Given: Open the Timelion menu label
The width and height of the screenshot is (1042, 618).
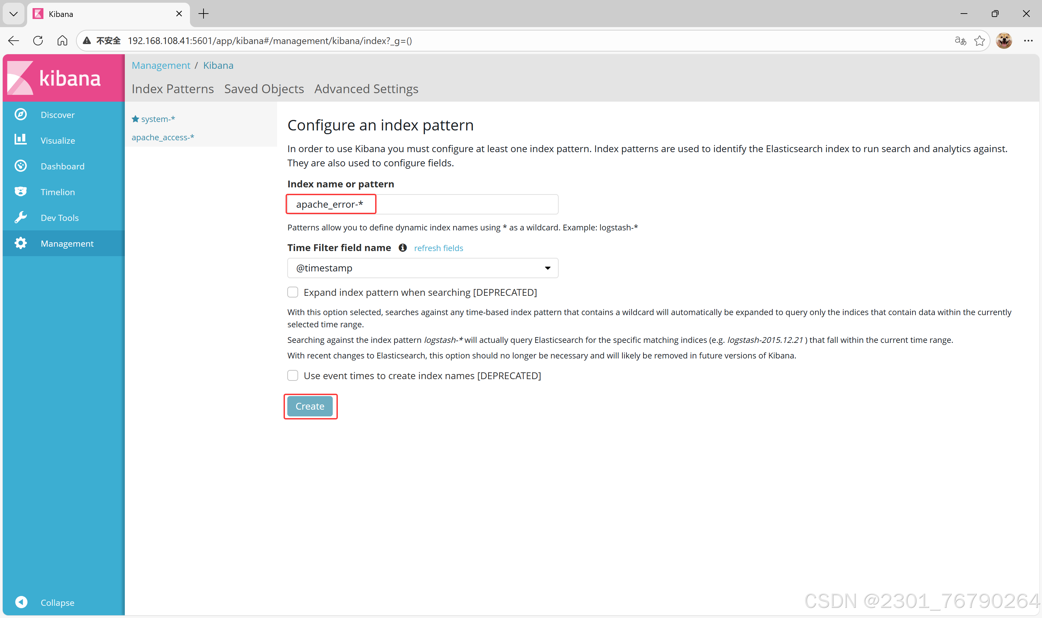Looking at the screenshot, I should click(58, 192).
